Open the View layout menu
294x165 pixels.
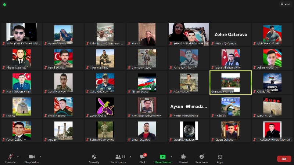tap(286, 4)
